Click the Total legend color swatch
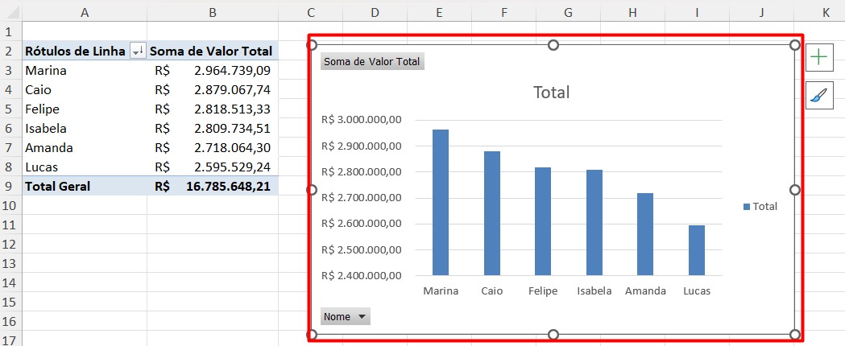The height and width of the screenshot is (346, 845). pos(747,207)
